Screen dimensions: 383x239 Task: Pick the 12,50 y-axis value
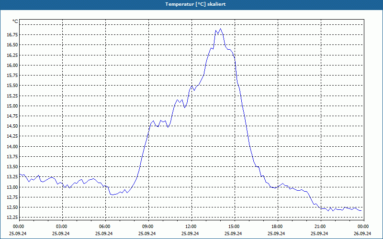pos(12,207)
